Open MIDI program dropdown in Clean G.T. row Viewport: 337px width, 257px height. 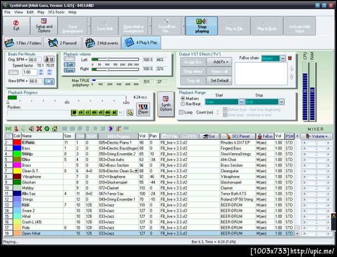[x=136, y=171]
